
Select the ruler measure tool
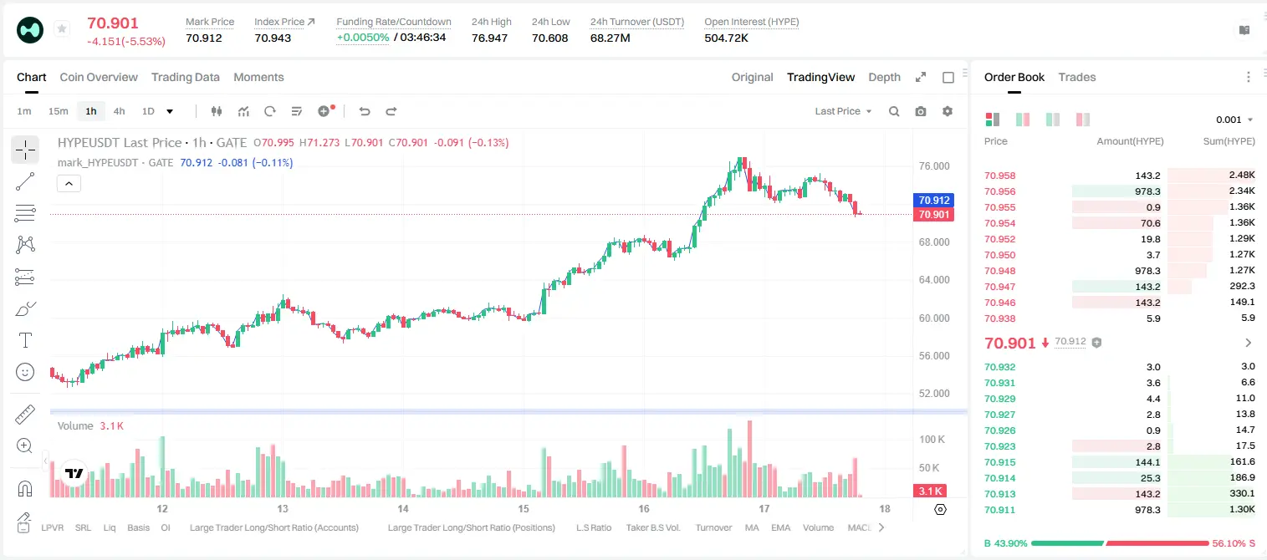pyautogui.click(x=25, y=415)
